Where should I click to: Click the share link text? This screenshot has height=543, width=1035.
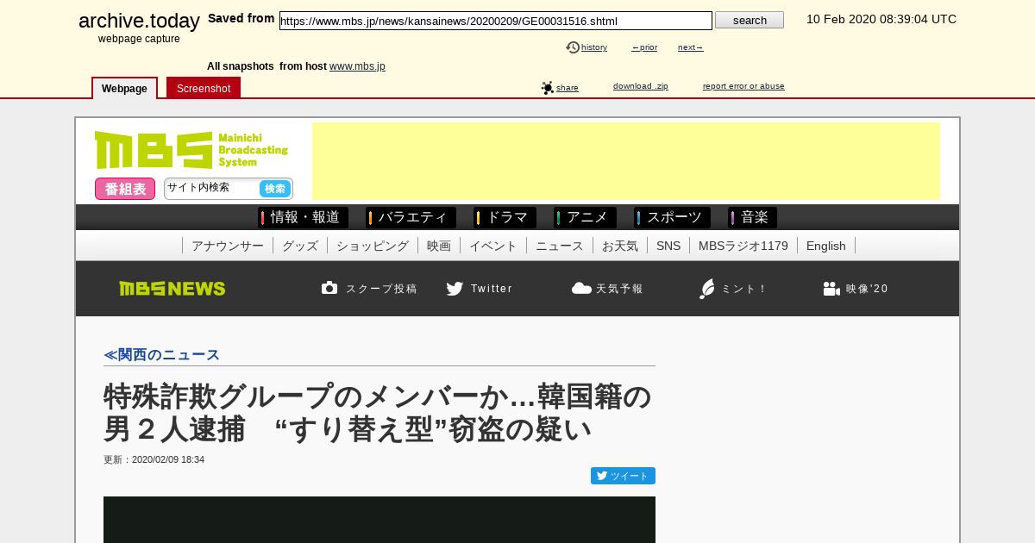568,88
